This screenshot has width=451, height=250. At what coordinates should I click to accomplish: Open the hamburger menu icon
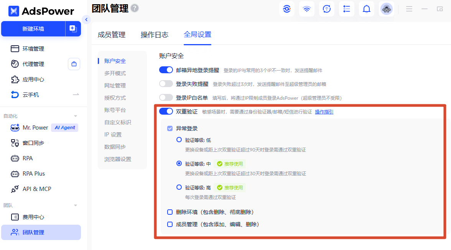click(409, 9)
